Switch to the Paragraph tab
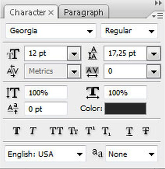165x169 pixels. (84, 12)
